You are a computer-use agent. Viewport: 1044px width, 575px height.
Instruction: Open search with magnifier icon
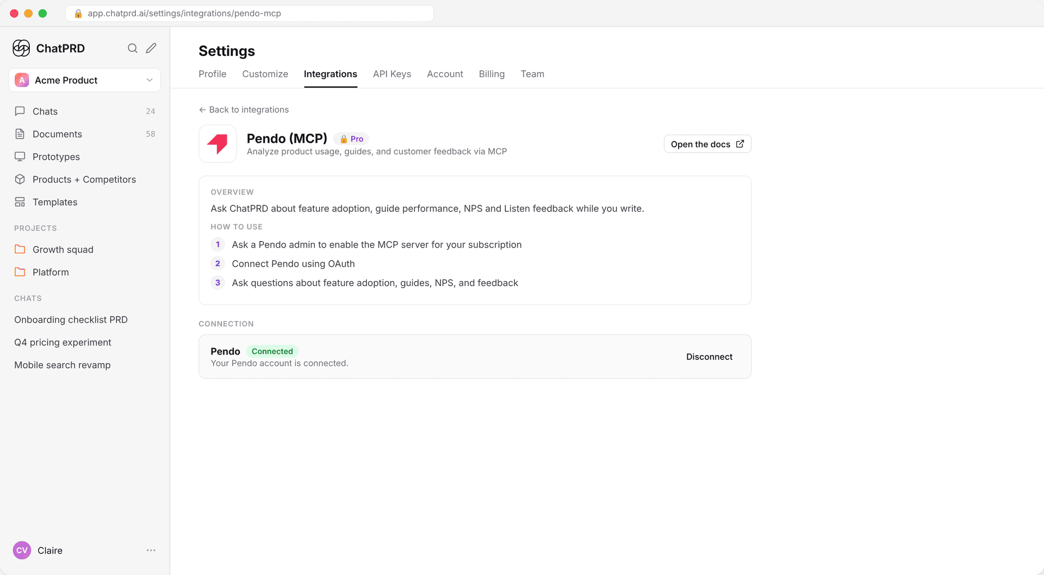pyautogui.click(x=132, y=48)
